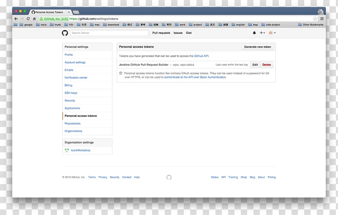Click Jenkins GitHub Pull Request Builder token name
Screen dimensions: 338x215
144,65
